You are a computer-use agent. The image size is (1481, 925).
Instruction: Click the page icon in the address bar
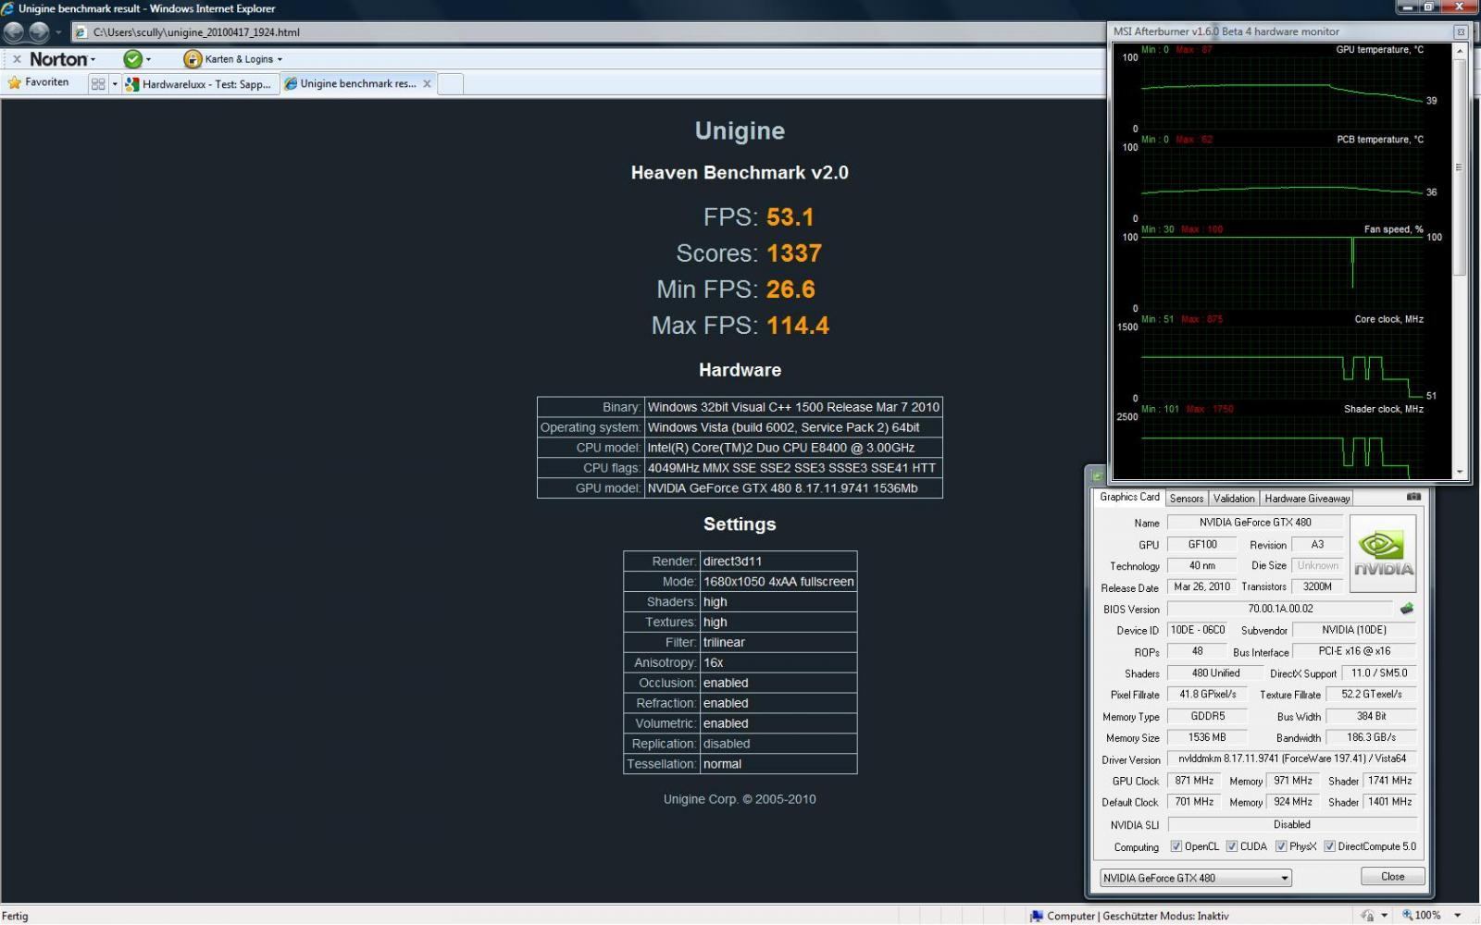point(81,32)
